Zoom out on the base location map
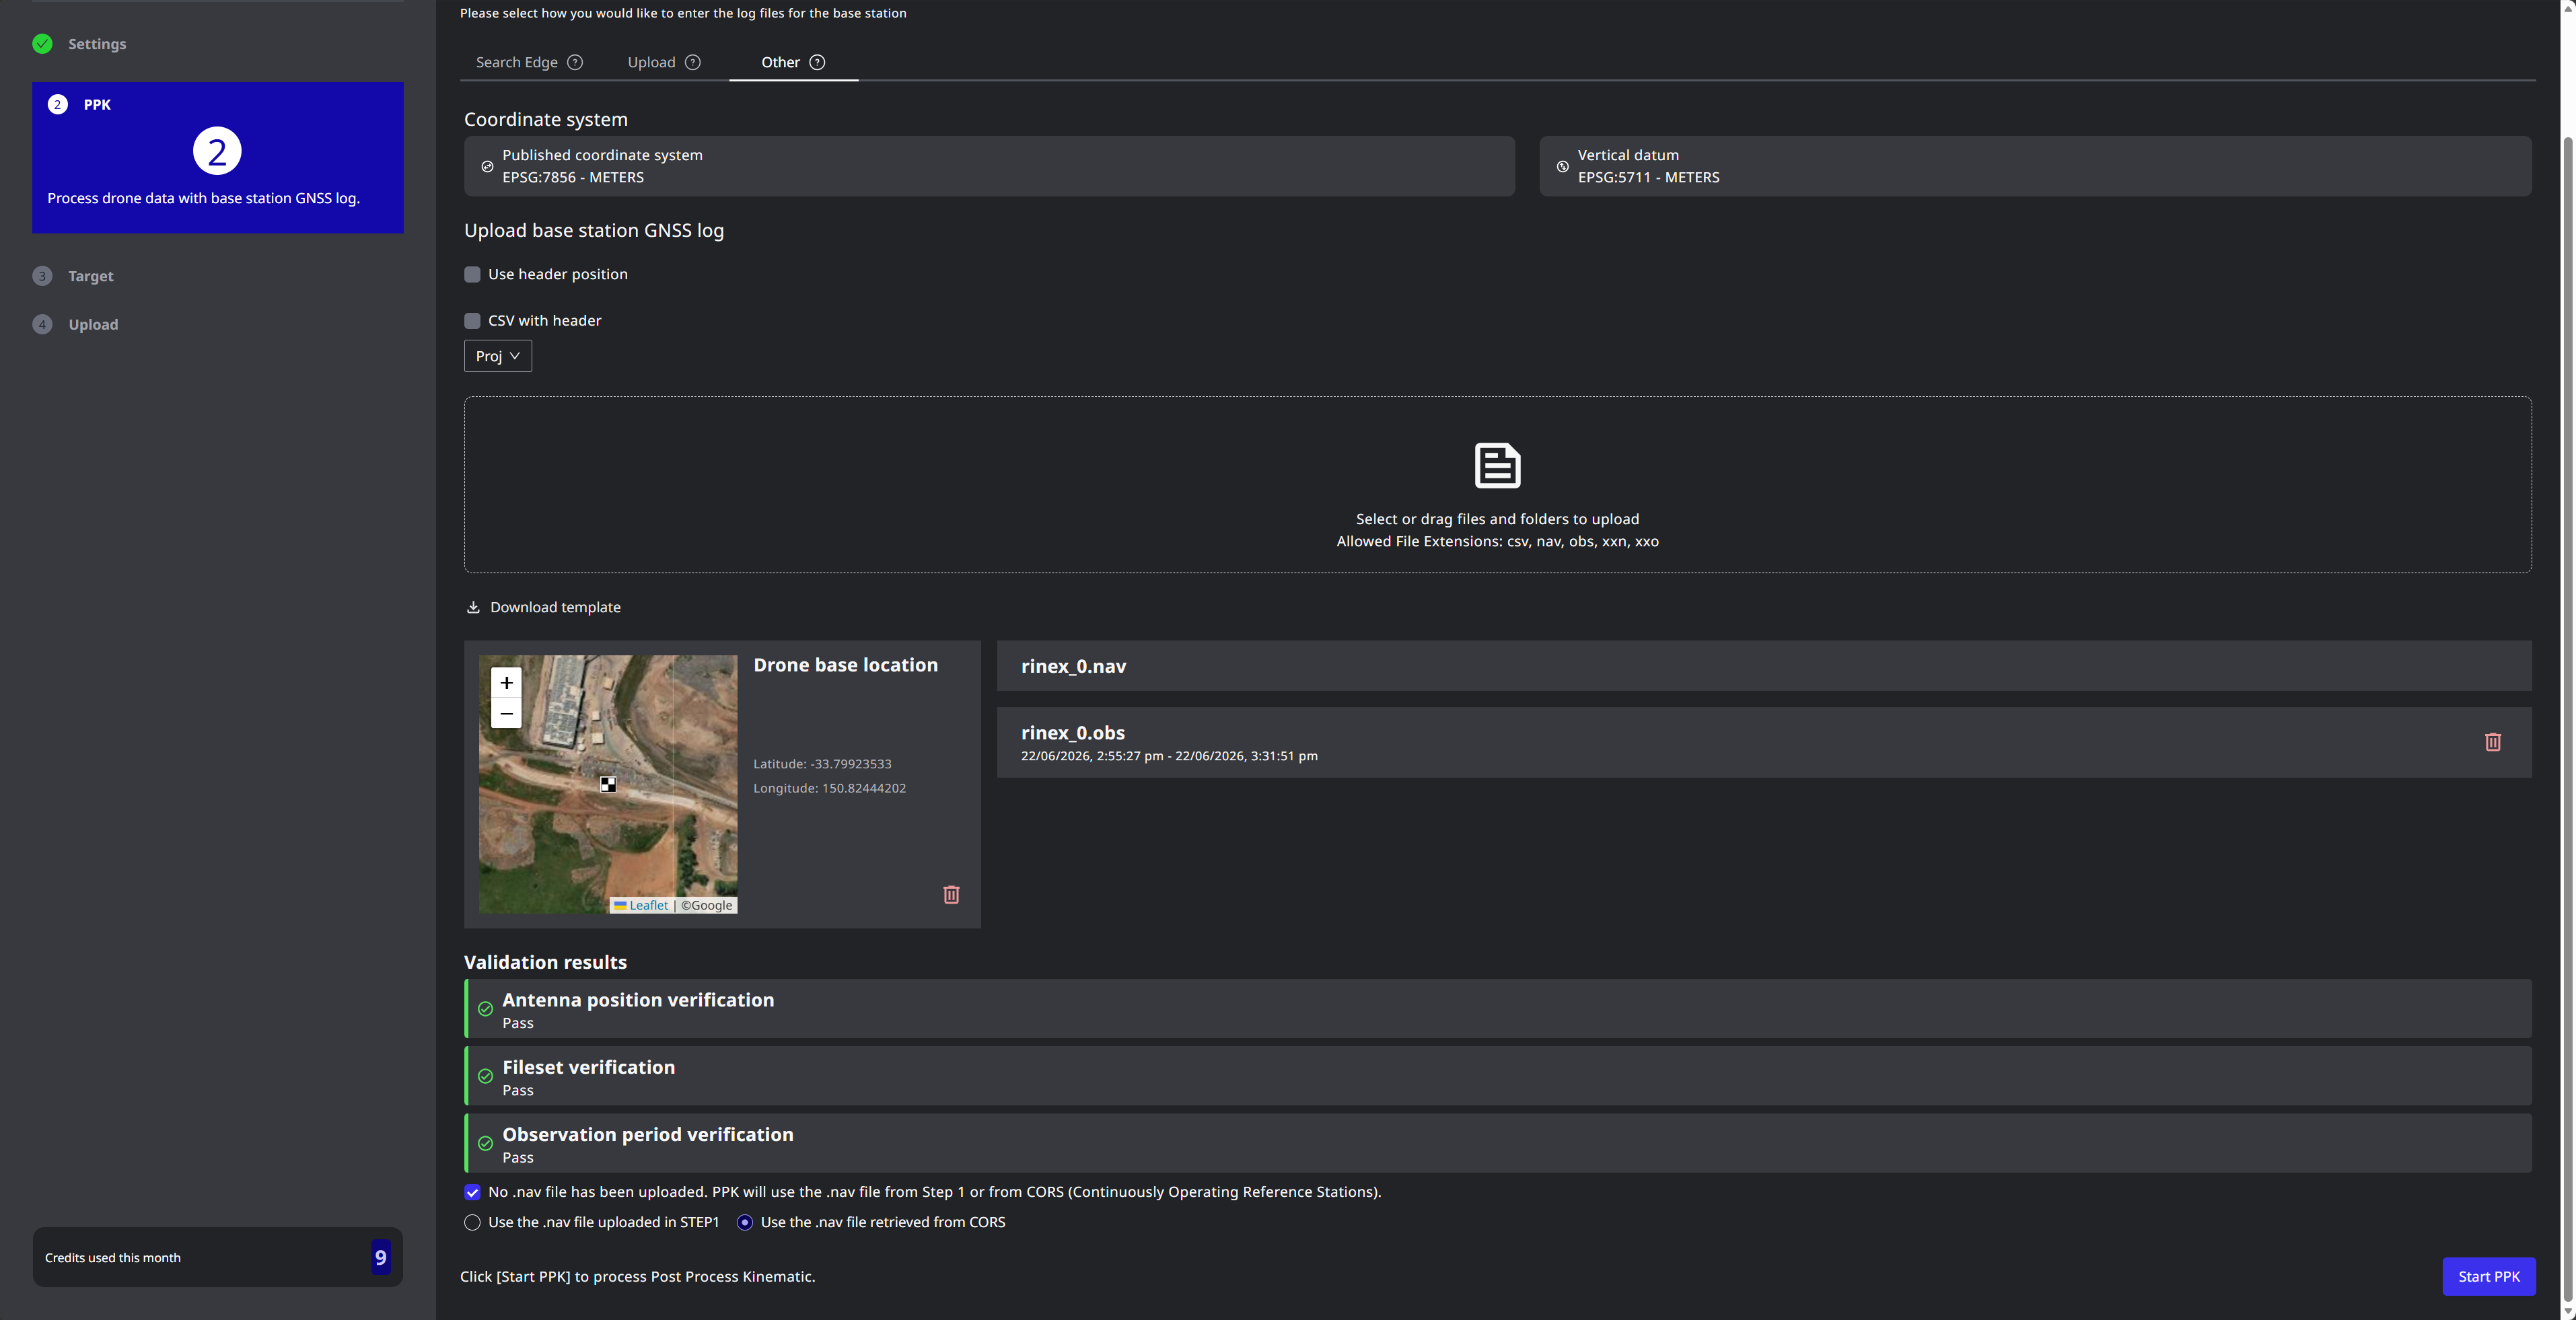The image size is (2576, 1320). click(506, 713)
